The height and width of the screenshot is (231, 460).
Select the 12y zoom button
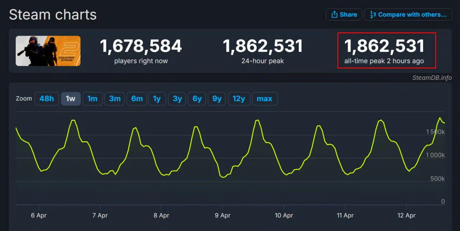click(239, 99)
